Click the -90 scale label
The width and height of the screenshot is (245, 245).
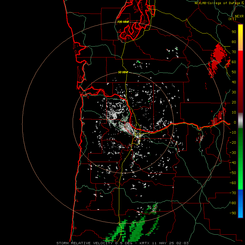tap(233, 213)
